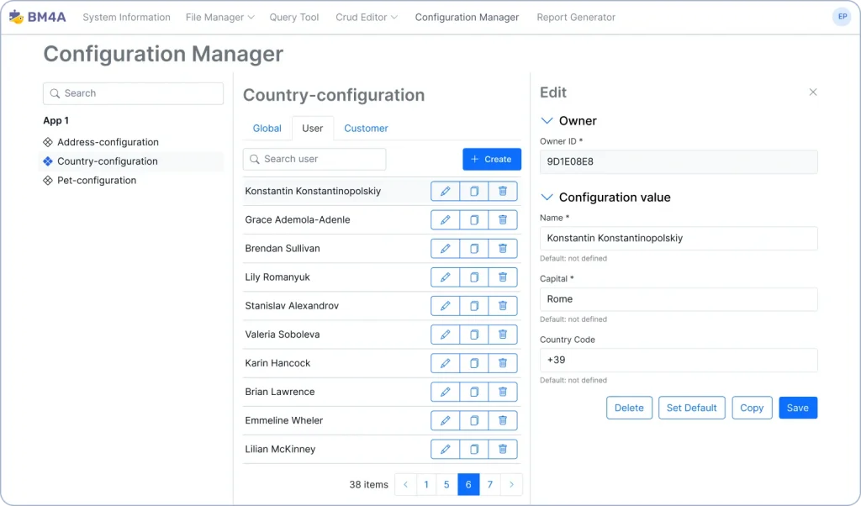
Task: Click the Set Default button
Action: click(x=692, y=408)
